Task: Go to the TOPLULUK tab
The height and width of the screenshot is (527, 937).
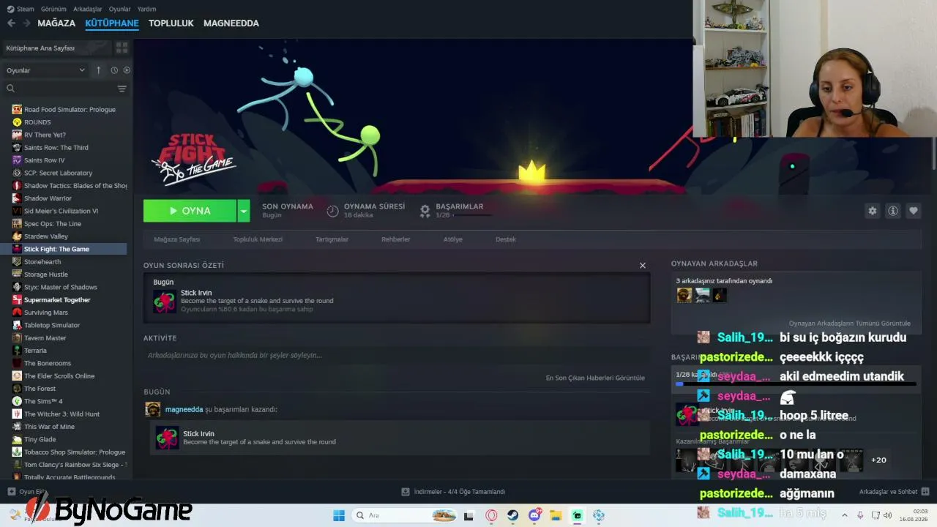Action: point(171,23)
